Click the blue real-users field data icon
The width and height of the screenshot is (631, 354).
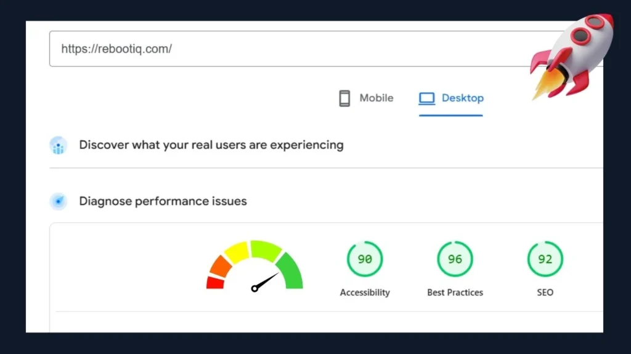[x=58, y=145]
